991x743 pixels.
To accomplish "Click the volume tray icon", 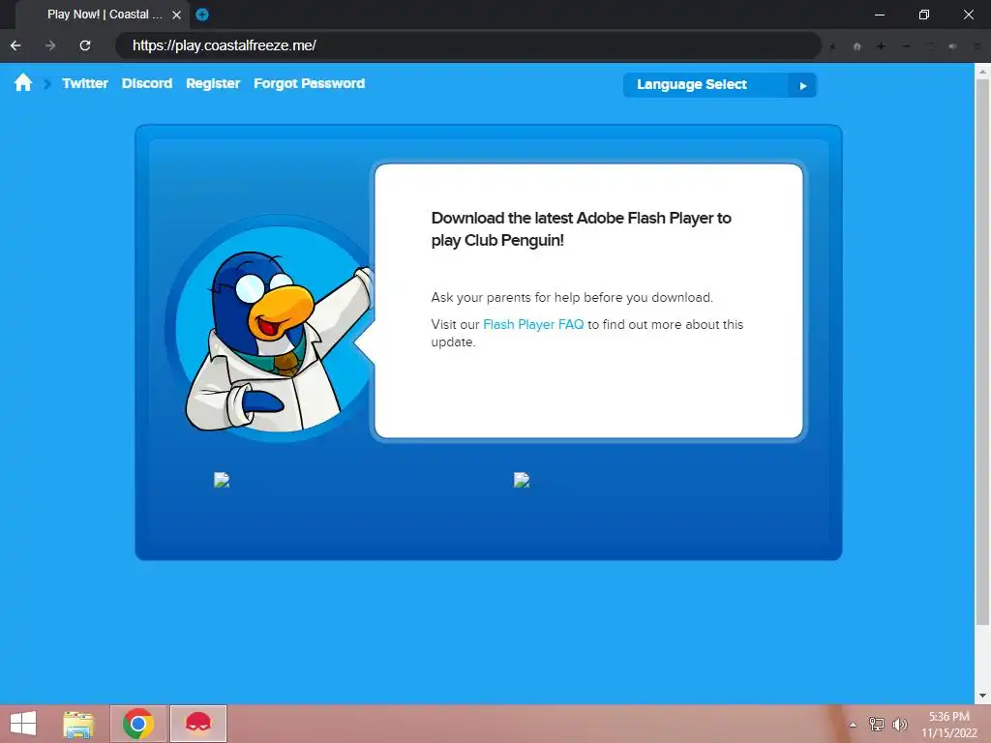I will (x=900, y=724).
